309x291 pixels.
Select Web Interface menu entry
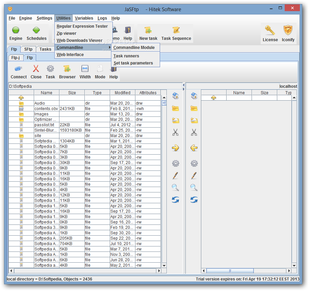coord(83,55)
